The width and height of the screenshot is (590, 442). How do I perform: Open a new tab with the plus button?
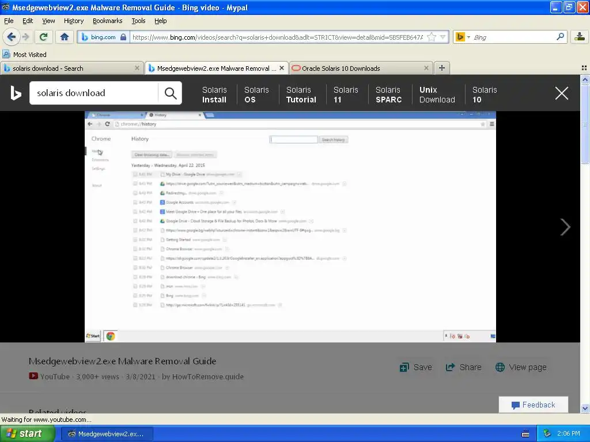(442, 68)
